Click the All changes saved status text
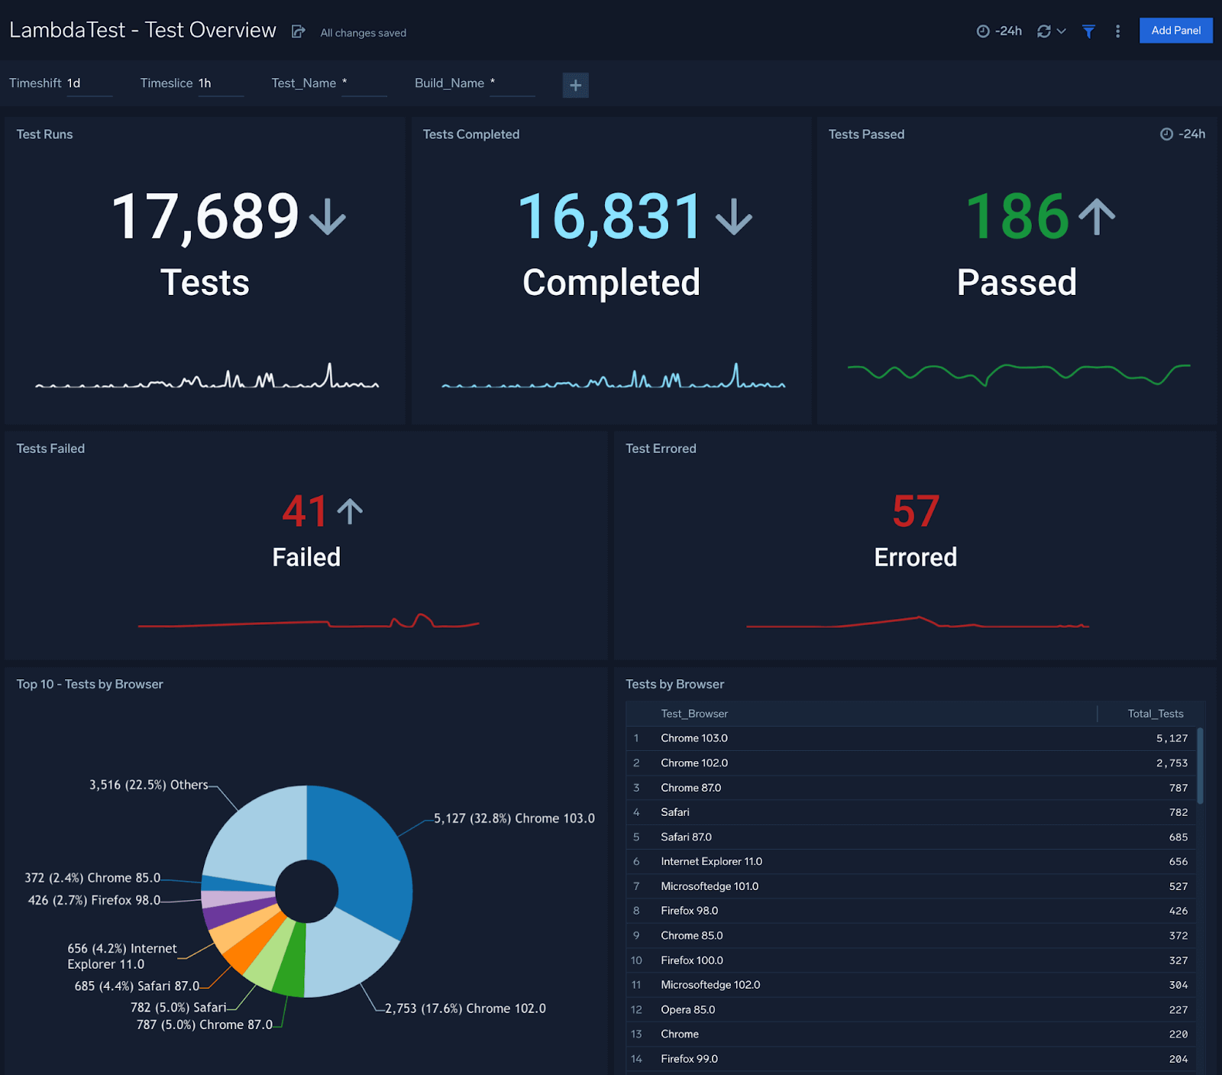The height and width of the screenshot is (1075, 1222). [364, 33]
